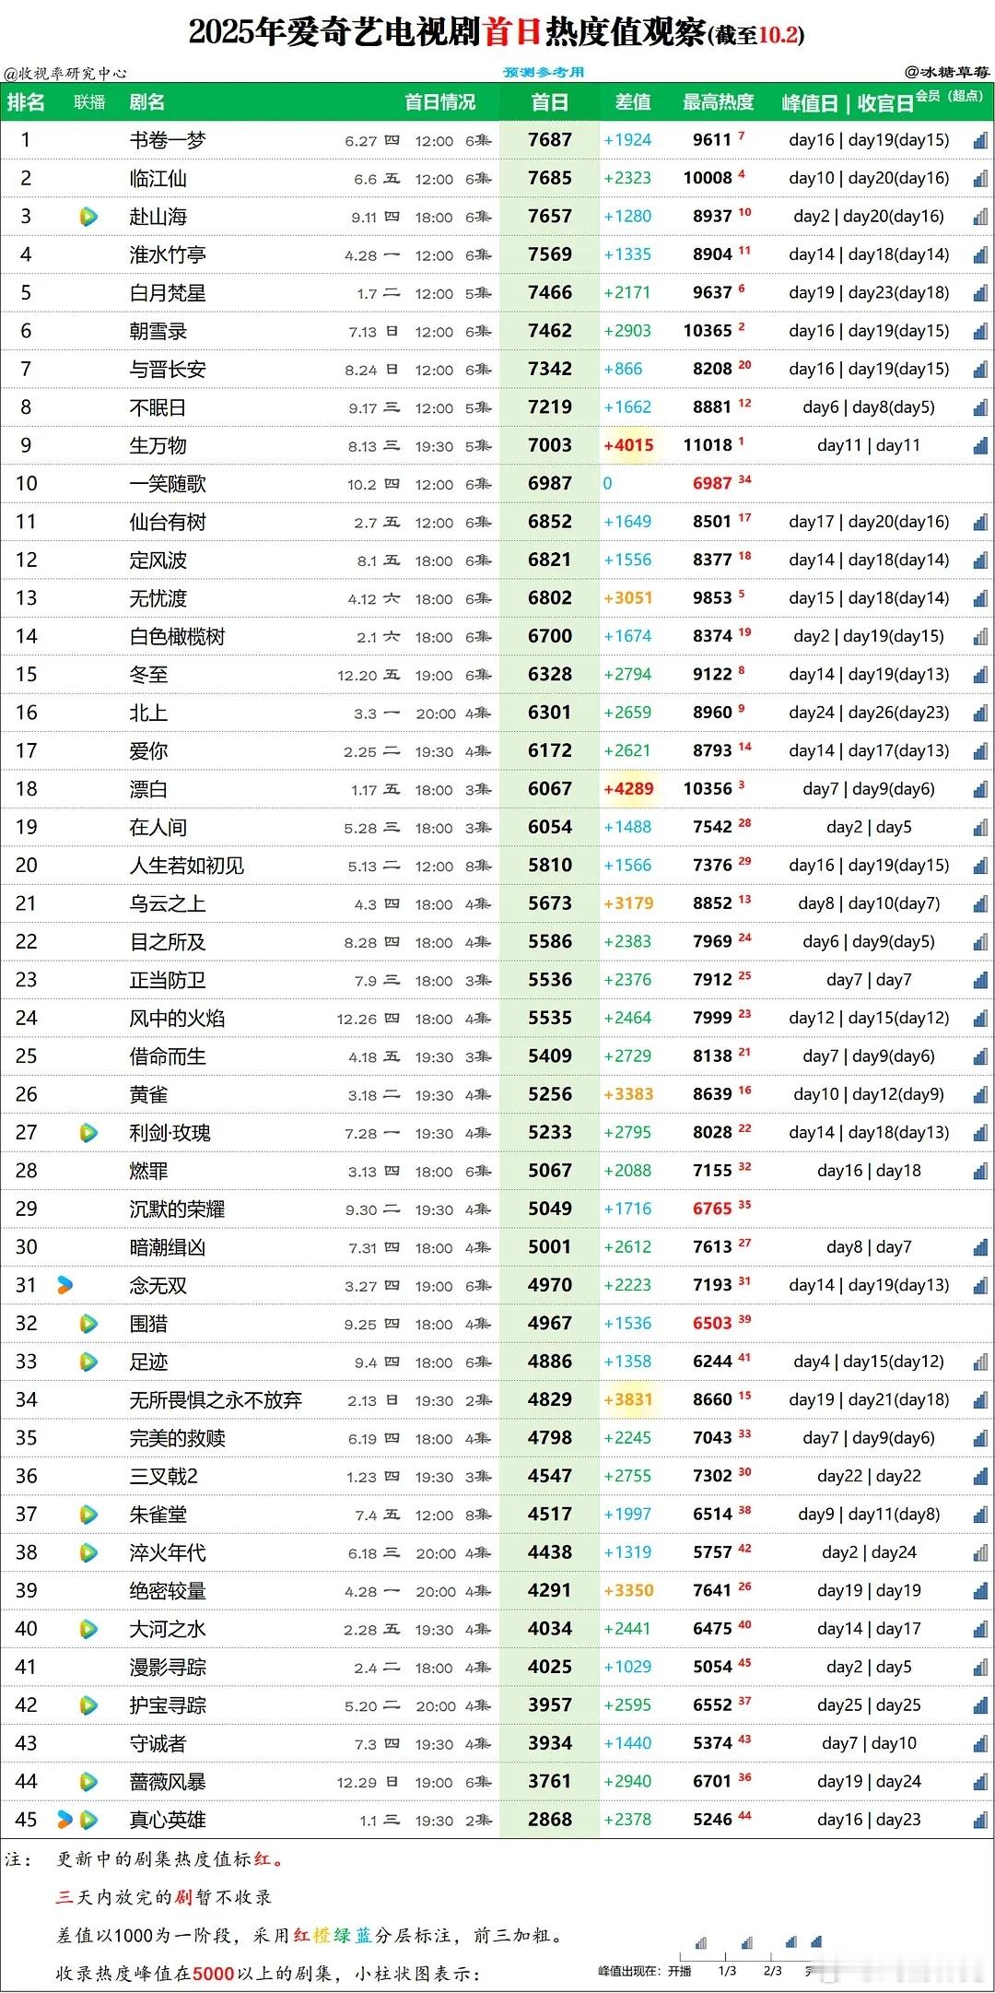
Task: Click the 排名 column header
Action: tap(26, 102)
